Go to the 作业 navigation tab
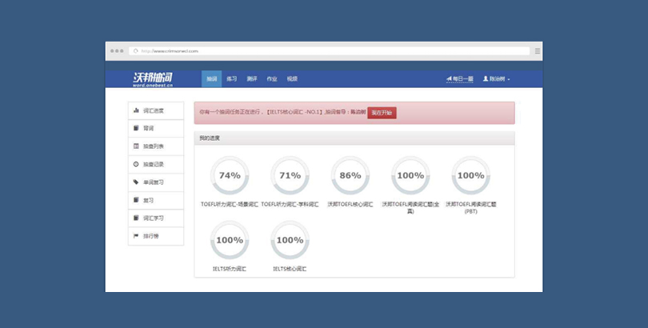 [x=272, y=79]
